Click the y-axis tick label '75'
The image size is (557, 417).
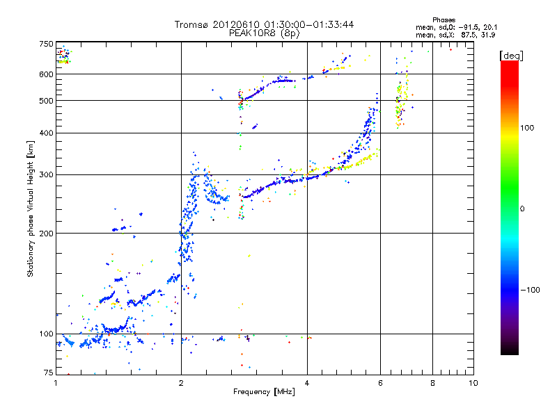pos(49,373)
